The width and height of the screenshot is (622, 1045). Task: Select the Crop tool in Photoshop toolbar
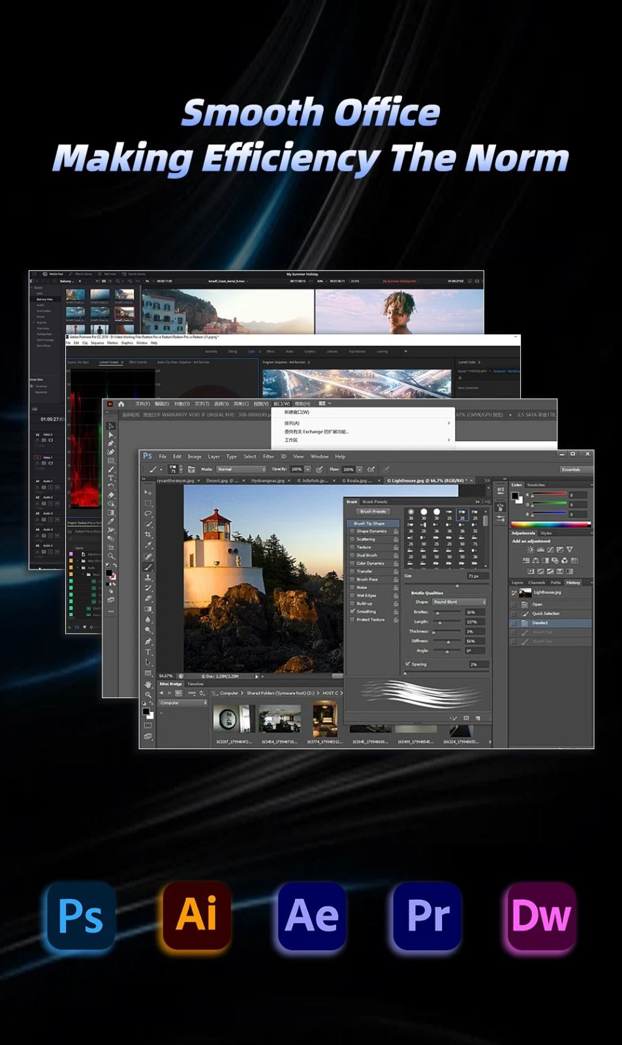pyautogui.click(x=148, y=534)
